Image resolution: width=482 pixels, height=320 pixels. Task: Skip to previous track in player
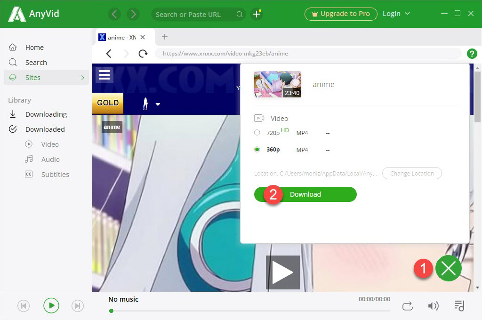click(x=24, y=306)
